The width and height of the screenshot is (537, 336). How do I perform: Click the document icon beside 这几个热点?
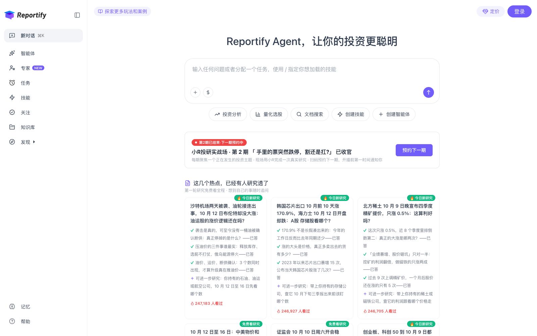188,183
